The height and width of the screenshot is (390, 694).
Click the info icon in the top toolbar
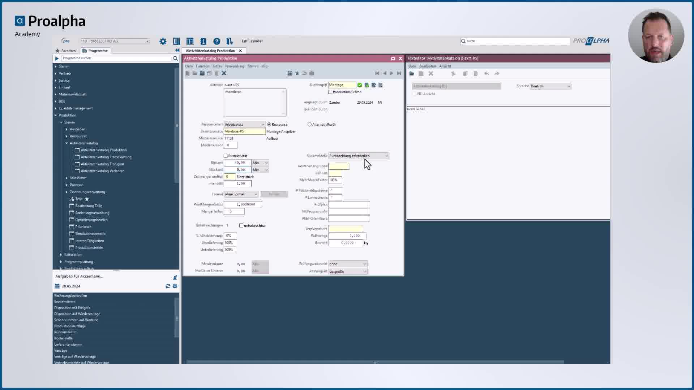pyautogui.click(x=203, y=41)
